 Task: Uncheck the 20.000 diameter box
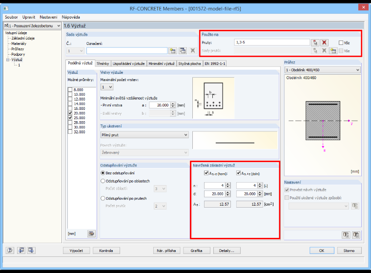pos(70,113)
